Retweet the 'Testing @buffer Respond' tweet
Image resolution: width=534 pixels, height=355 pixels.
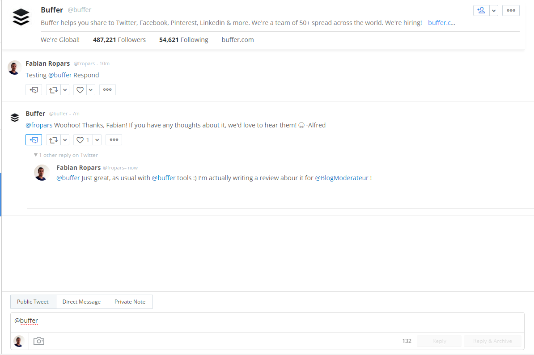(53, 90)
